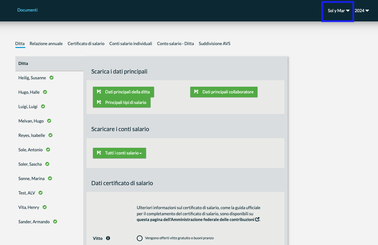The width and height of the screenshot is (378, 245).
Task: Click the green checkmark beside Sole, Antonio
Action: [48, 150]
